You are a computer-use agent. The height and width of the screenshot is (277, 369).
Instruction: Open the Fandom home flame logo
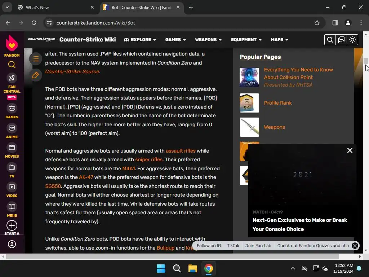(x=12, y=43)
